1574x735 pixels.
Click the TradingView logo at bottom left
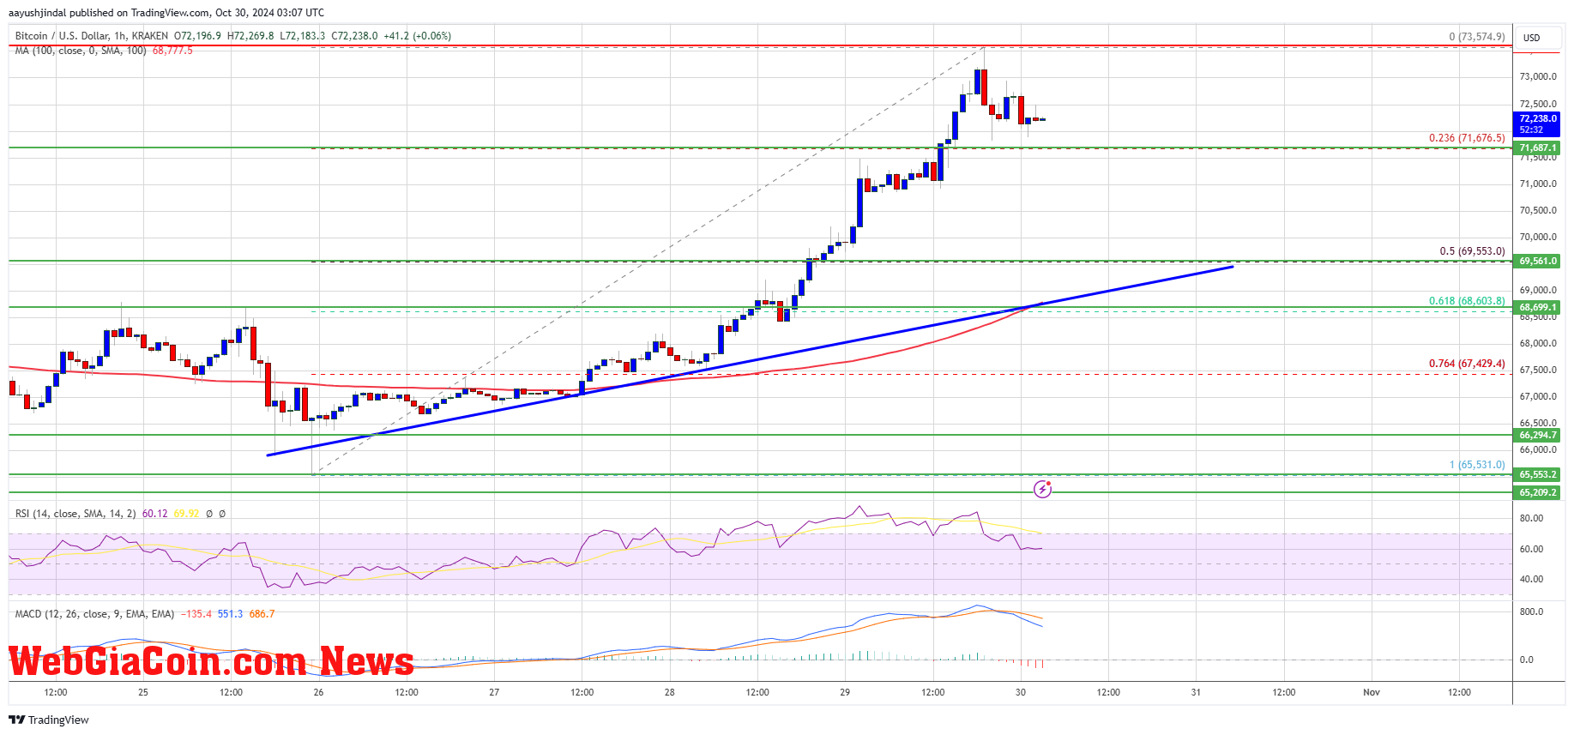click(x=49, y=720)
